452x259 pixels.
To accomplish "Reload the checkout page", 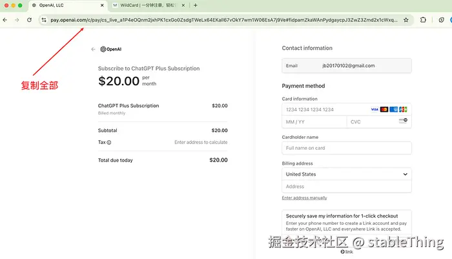I will [x=29, y=20].
